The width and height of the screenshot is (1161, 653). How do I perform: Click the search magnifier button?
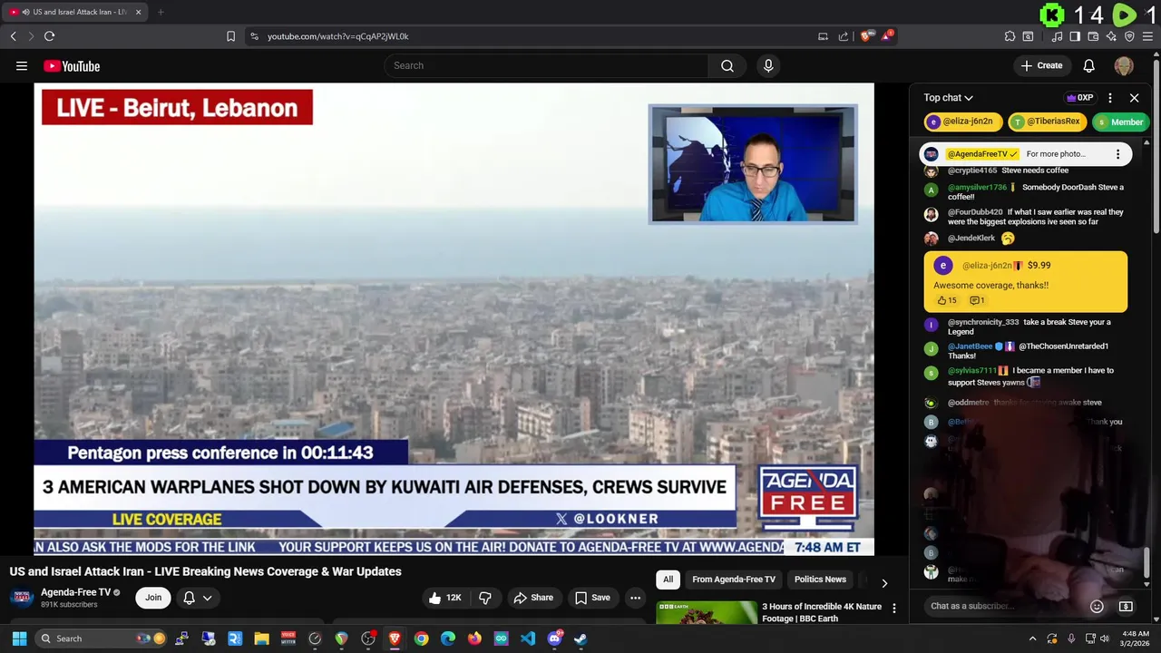727,65
